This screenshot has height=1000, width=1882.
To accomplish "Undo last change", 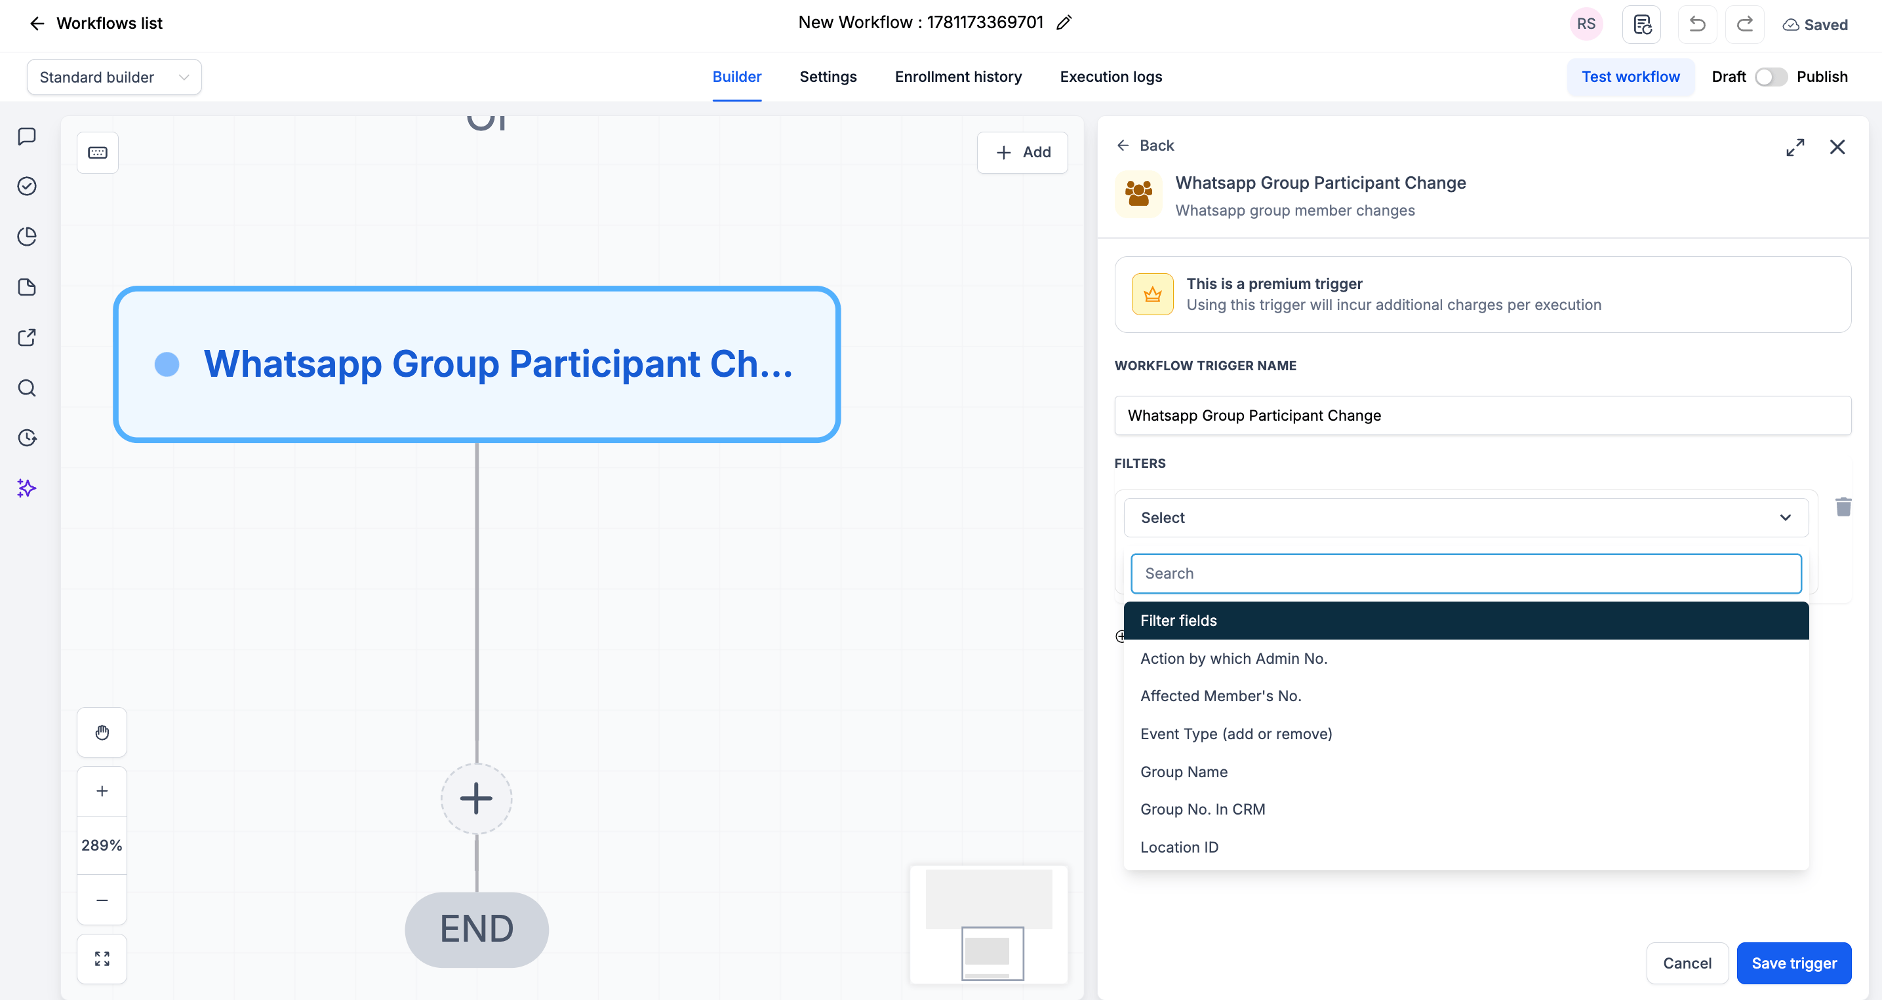I will click(1696, 24).
